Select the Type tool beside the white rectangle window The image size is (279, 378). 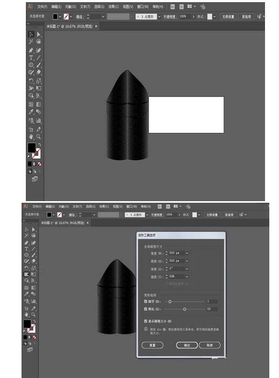click(31, 58)
